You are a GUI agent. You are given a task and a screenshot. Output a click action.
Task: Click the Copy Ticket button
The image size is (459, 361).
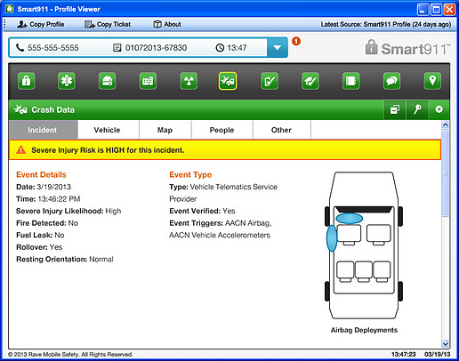tap(108, 24)
